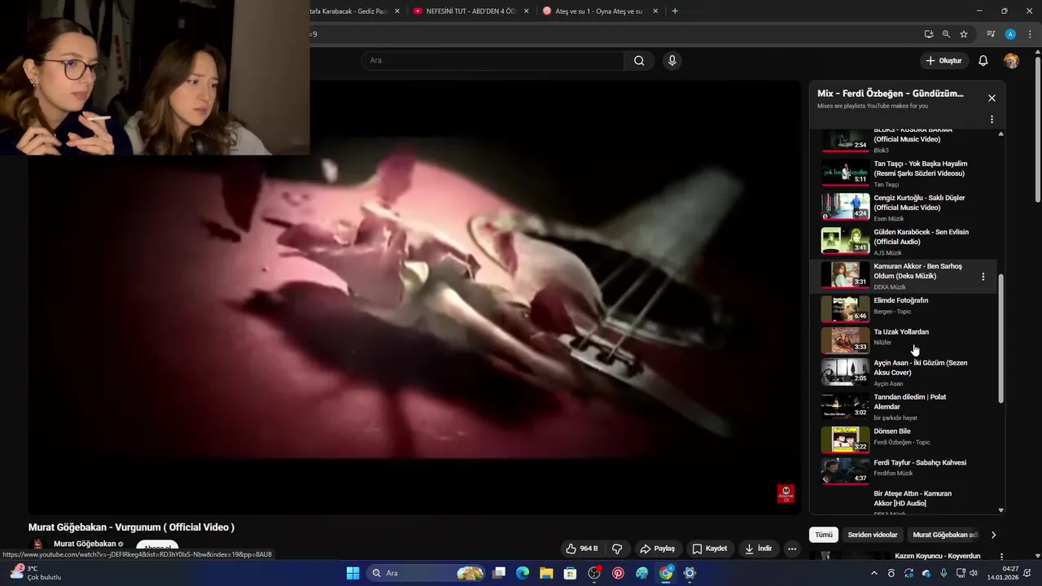Open Murat Göğebakan channel name link

click(x=85, y=544)
